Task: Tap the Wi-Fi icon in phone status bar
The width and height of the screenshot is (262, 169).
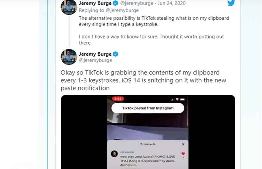Action: pyautogui.click(x=177, y=99)
